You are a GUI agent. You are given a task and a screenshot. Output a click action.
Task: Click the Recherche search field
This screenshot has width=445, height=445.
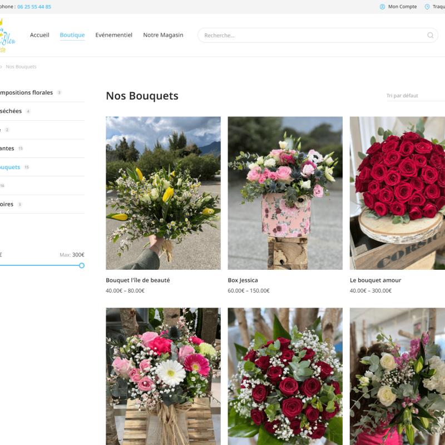(318, 35)
